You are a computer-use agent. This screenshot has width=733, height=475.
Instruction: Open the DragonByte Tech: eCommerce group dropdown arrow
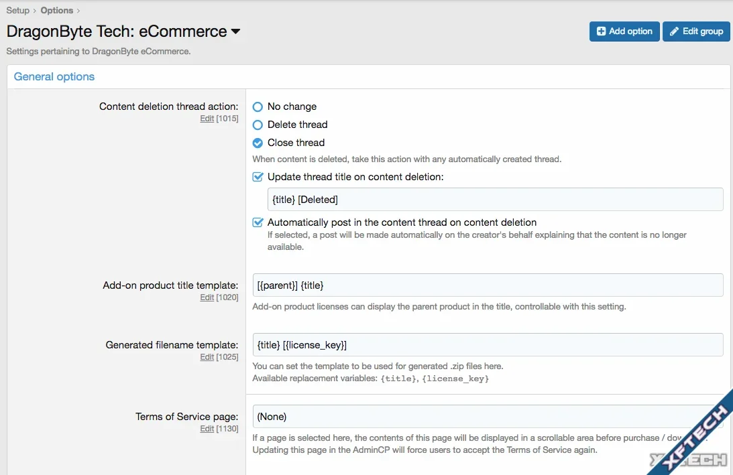(x=235, y=31)
